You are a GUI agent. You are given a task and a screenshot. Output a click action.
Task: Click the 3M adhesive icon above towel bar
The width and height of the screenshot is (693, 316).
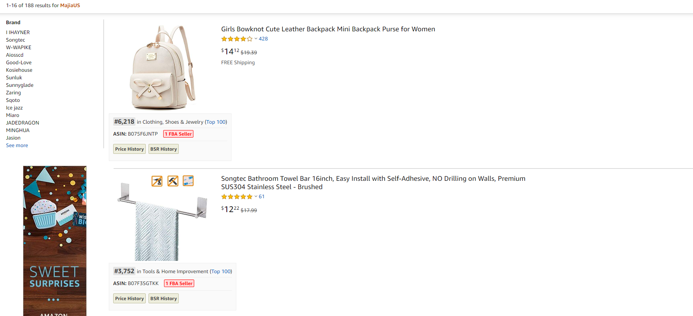188,181
